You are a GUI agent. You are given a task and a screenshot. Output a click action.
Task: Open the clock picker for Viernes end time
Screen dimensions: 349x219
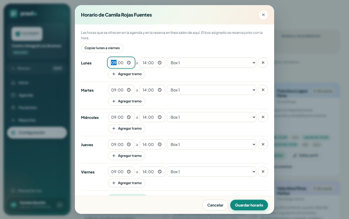tap(160, 172)
